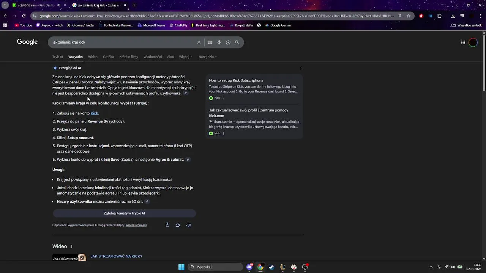Submit the search using the magnifier icon
486x273 pixels.
coord(237,42)
